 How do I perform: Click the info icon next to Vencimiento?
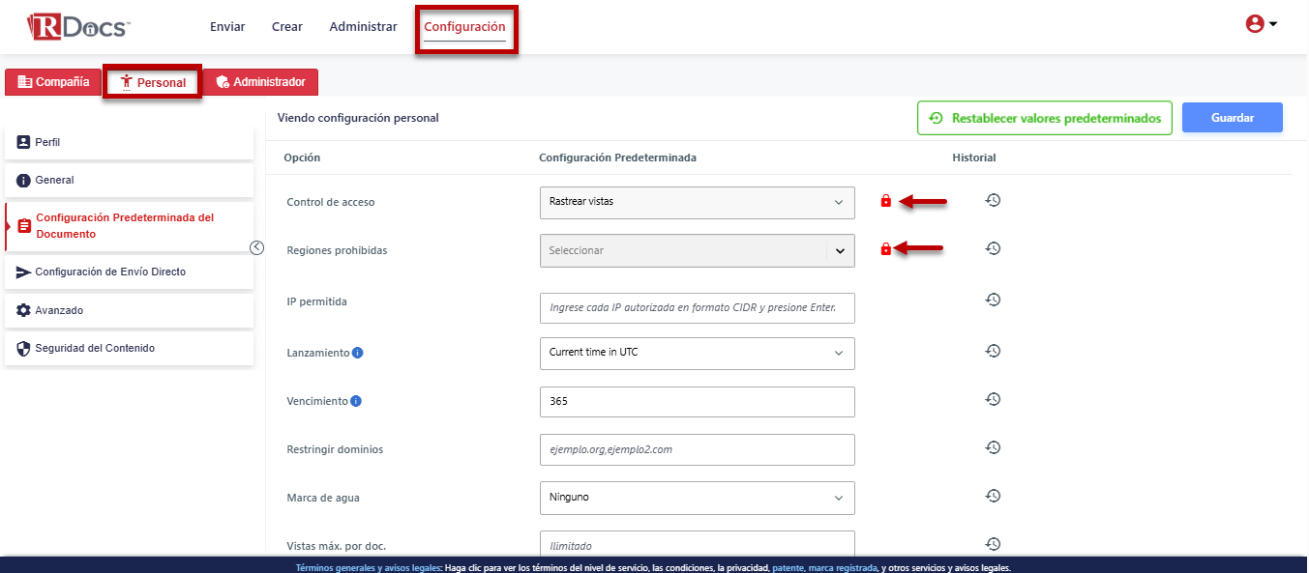pos(355,401)
